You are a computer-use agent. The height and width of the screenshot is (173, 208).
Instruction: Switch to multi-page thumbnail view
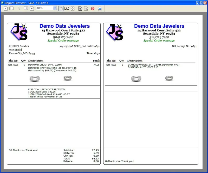(73, 8)
